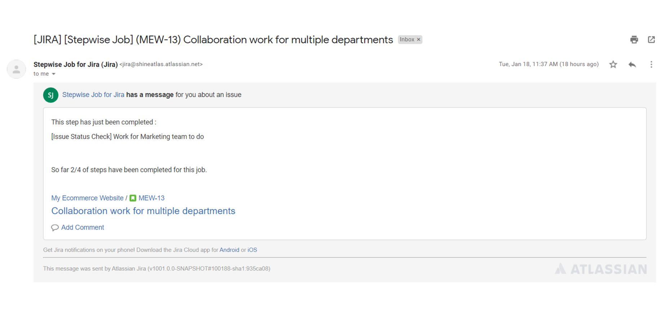Viewport: 663px width, 324px height.
Task: Click the sender's profile avatar
Action: click(16, 69)
